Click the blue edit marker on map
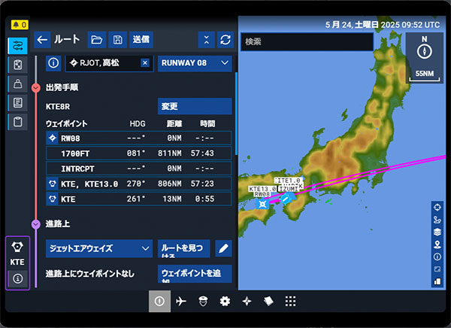The image size is (451, 328). pos(285,199)
